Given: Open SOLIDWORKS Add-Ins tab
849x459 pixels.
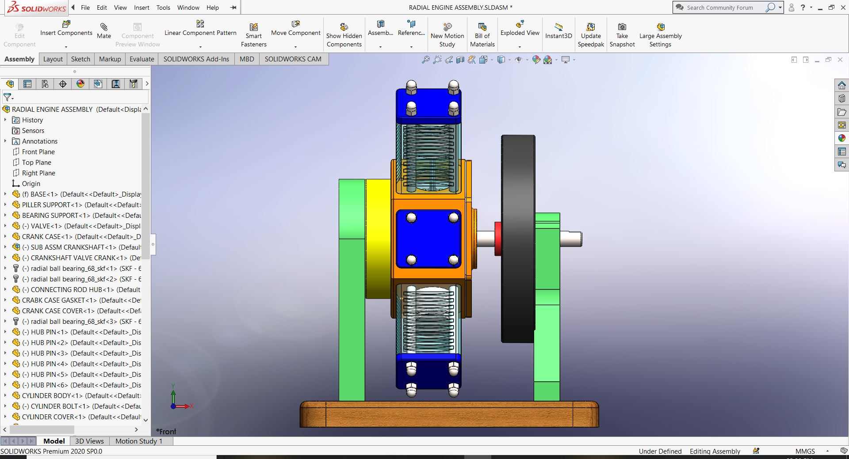Looking at the screenshot, I should click(x=196, y=59).
